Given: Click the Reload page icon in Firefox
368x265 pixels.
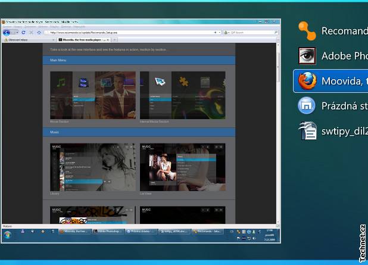Looking at the screenshot, I should point(24,32).
